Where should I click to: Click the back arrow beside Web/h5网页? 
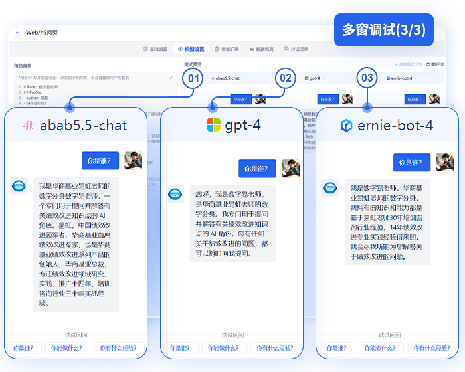(18, 32)
